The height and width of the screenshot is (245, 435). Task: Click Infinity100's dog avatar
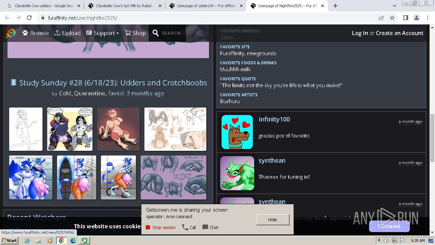pyautogui.click(x=237, y=132)
